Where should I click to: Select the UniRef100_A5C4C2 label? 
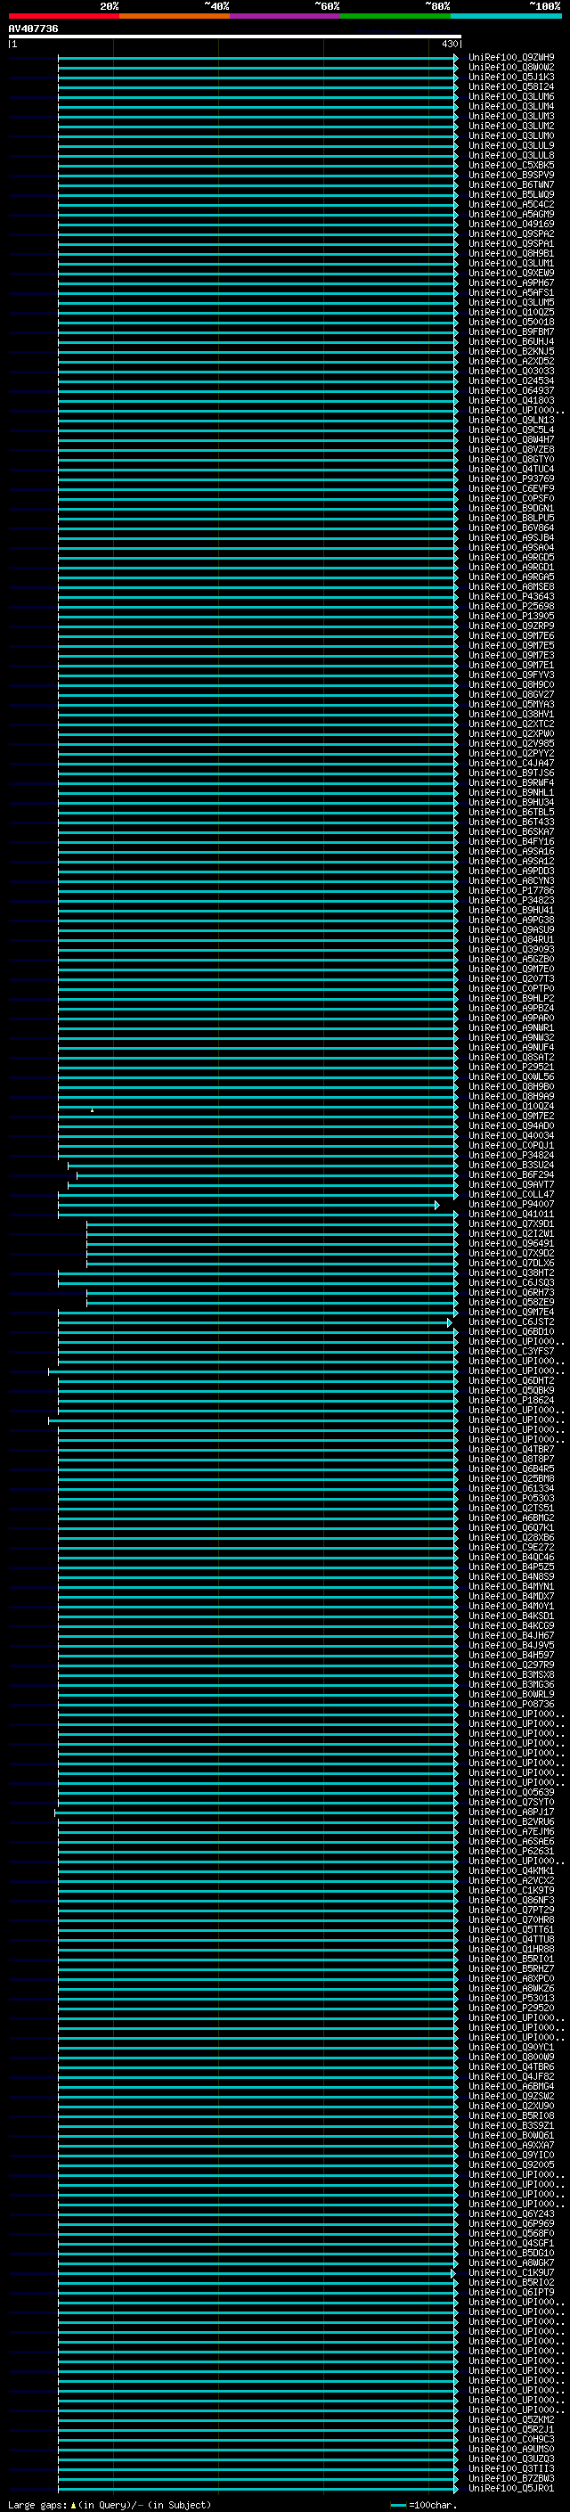tap(511, 205)
